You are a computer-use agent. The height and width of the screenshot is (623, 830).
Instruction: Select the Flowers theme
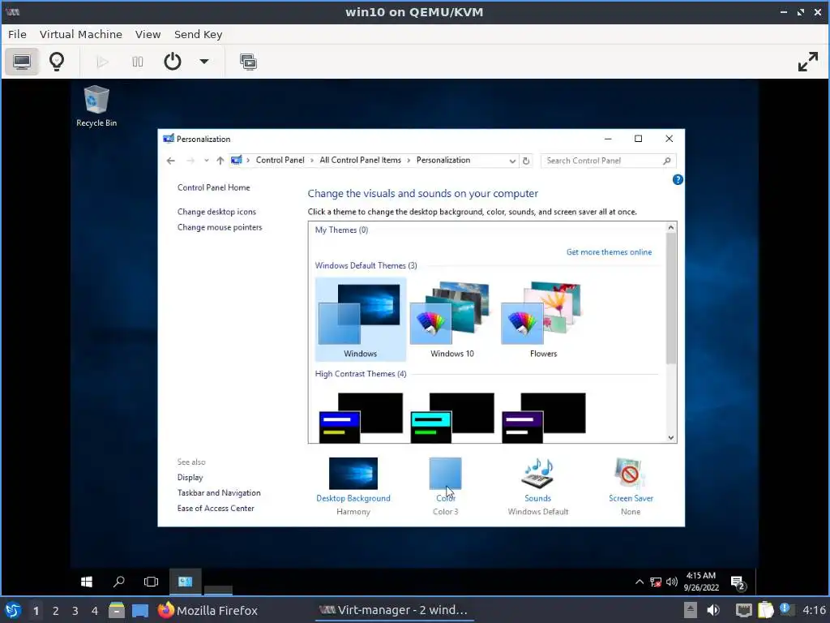click(x=543, y=319)
